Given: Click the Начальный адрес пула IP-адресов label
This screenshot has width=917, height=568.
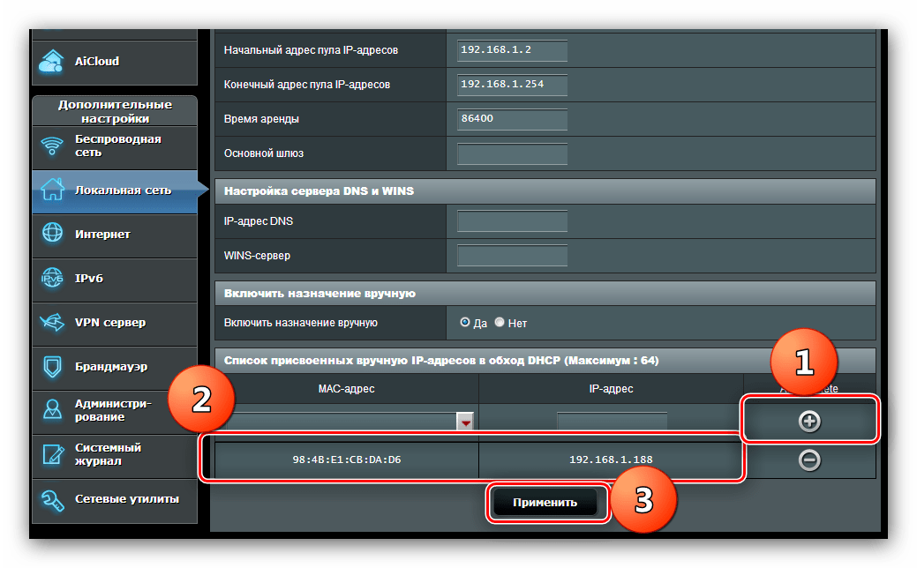Looking at the screenshot, I should point(312,50).
